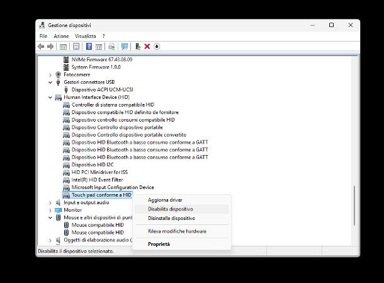
Task: Click the Input e output audio speaker icon
Action: 58,202
